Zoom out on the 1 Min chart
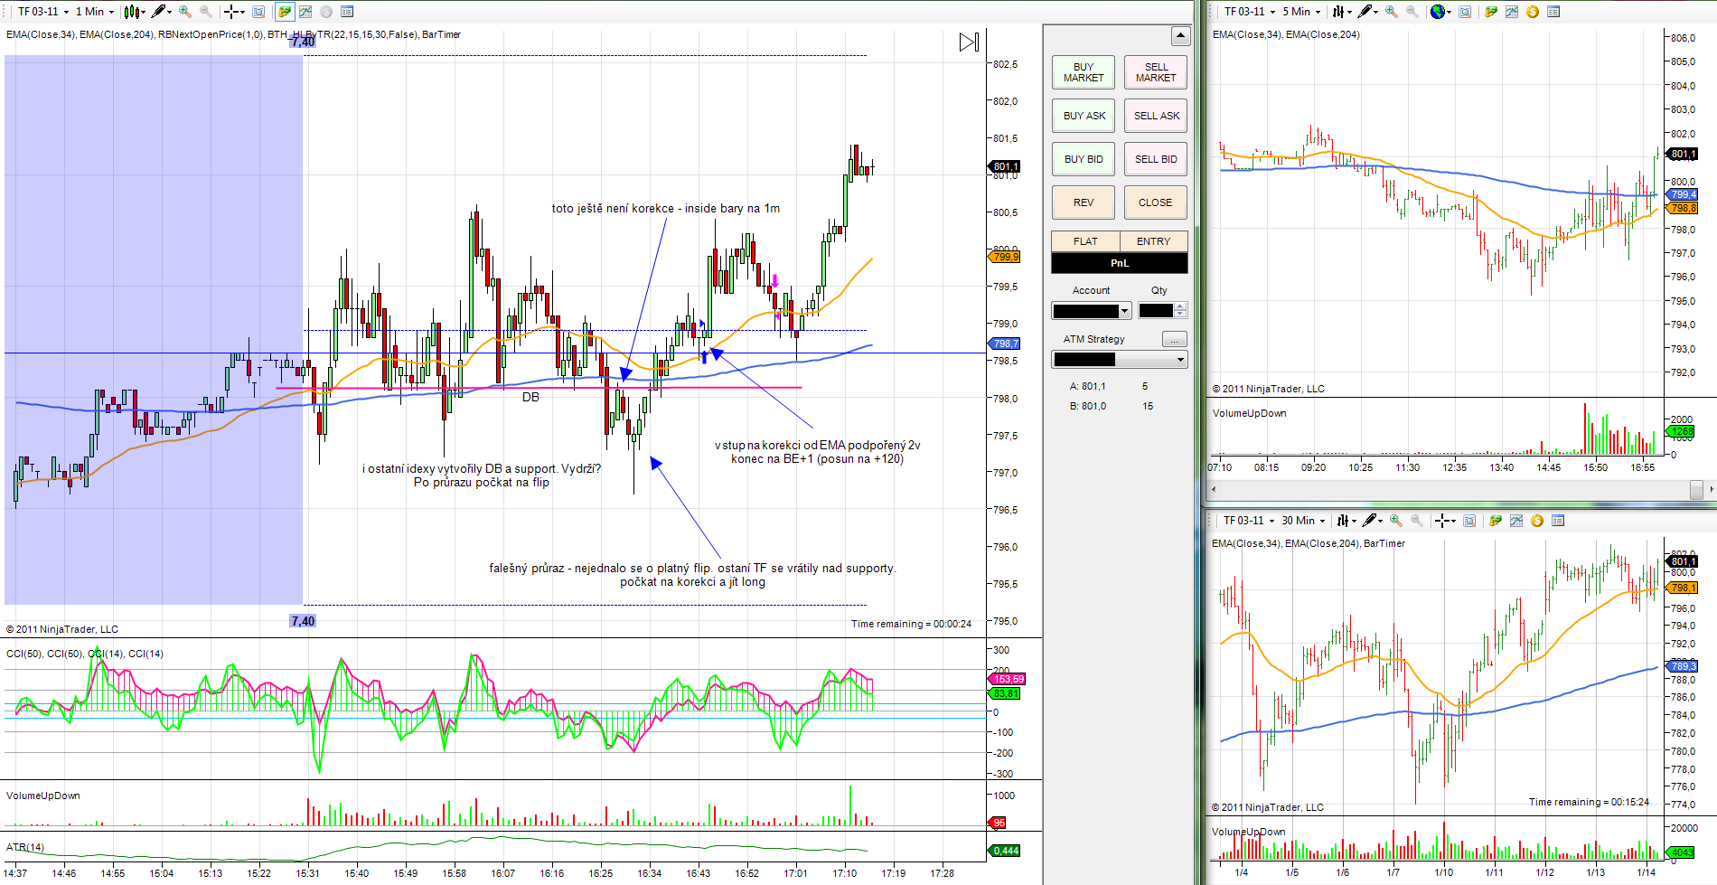The width and height of the screenshot is (1717, 885). 206,12
